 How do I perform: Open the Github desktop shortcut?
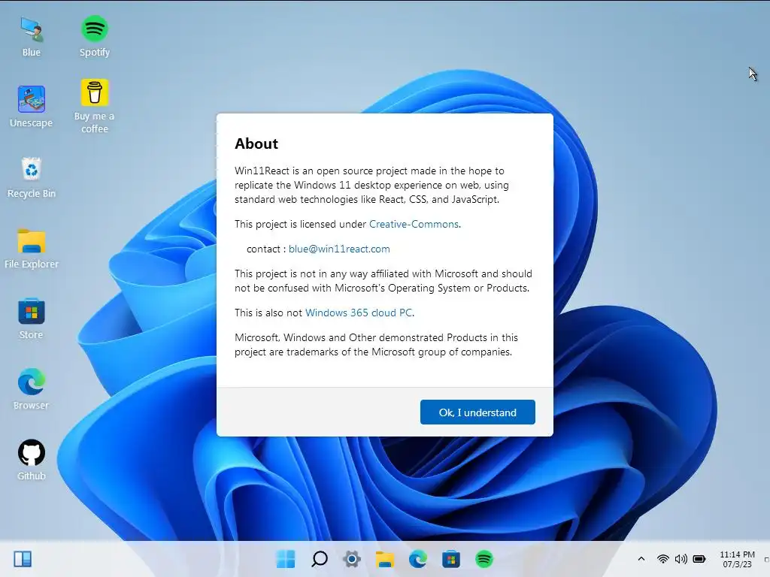point(32,460)
